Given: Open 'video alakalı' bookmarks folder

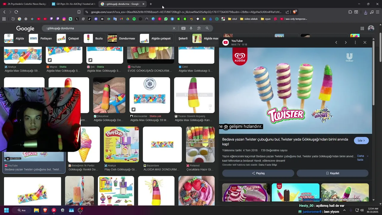Looking at the screenshot, I should point(249,19).
